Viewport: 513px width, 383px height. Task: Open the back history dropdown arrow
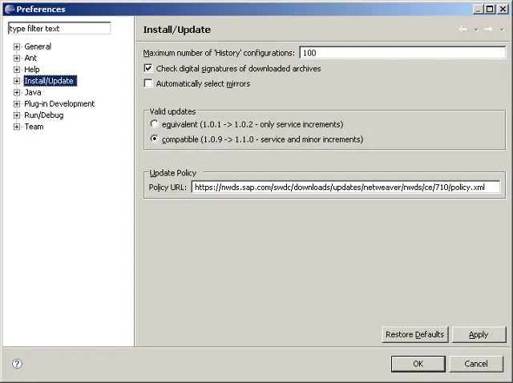coord(476,30)
